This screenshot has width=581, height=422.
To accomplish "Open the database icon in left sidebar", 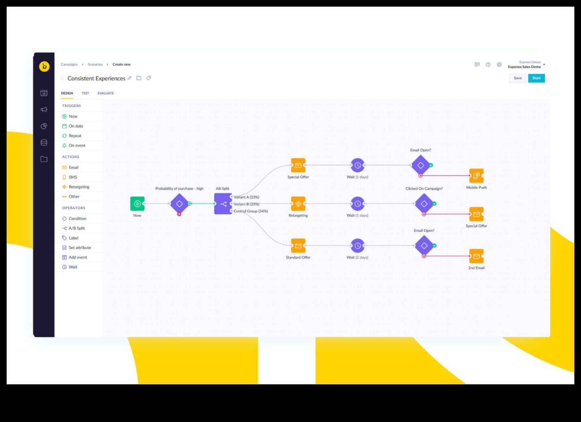I will tap(44, 143).
